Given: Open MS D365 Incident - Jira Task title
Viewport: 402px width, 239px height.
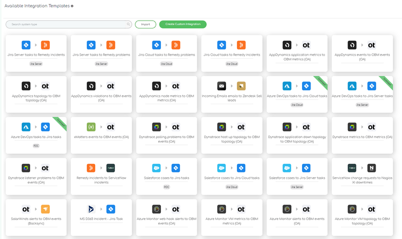Looking at the screenshot, I should [x=101, y=219].
